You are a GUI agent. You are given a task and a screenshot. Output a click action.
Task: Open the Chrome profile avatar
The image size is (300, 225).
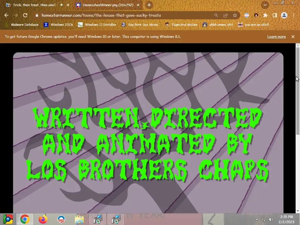284,15
